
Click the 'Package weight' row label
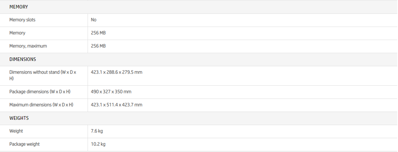pos(25,144)
